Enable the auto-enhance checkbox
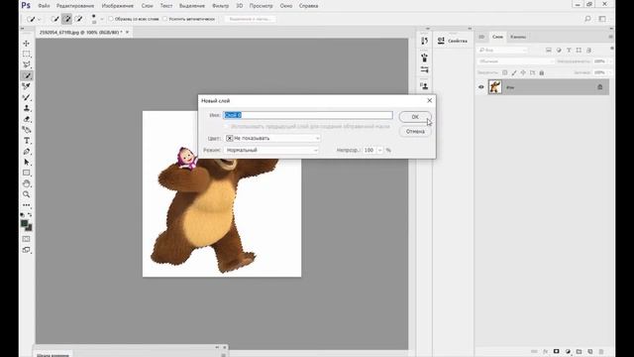The image size is (634, 357). 164,19
